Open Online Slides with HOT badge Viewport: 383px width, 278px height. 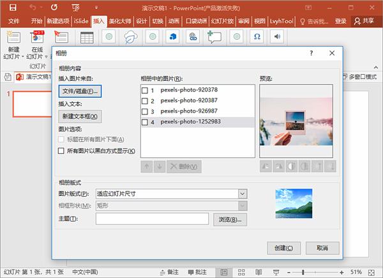coord(37,37)
